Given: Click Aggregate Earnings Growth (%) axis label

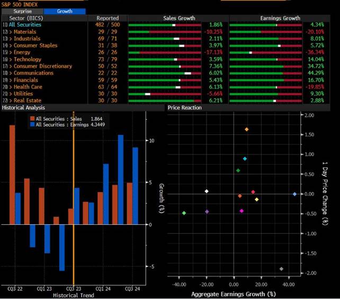Looking at the screenshot, I should click(x=234, y=294).
